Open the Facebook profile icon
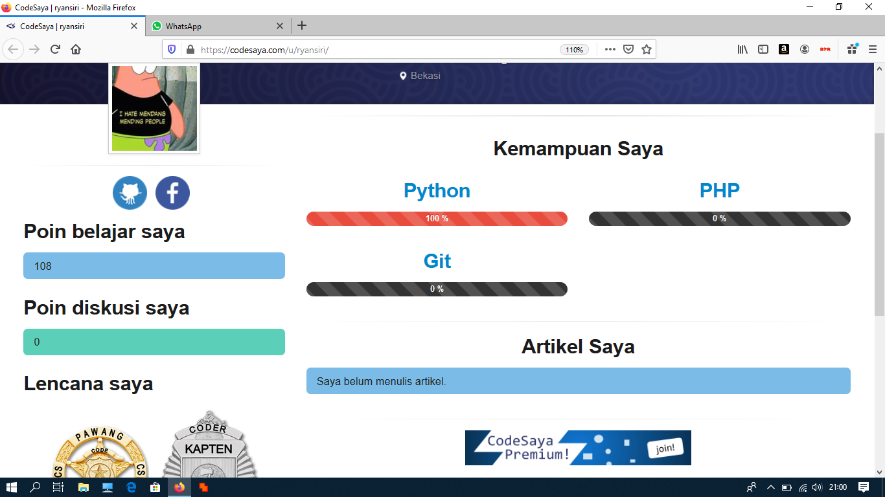 pos(172,193)
